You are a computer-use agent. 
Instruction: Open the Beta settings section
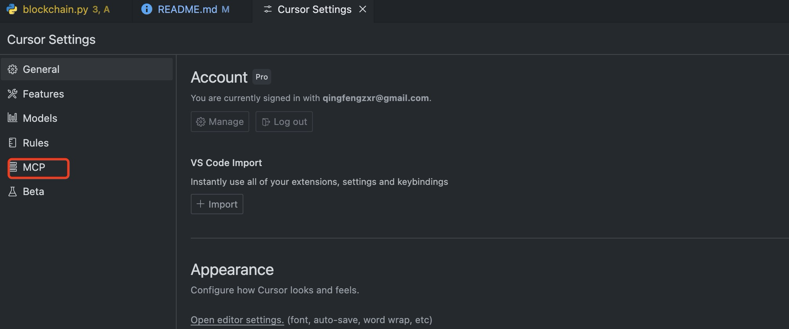click(x=87, y=192)
